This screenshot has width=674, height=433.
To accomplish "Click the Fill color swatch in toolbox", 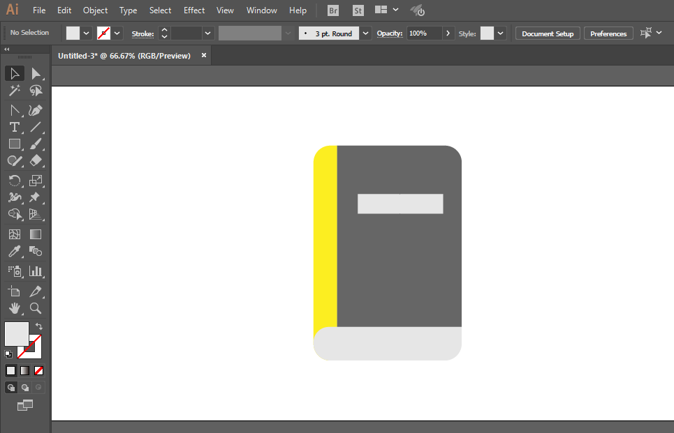I will pos(16,334).
